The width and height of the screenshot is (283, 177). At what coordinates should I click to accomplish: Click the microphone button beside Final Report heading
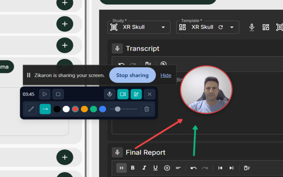pyautogui.click(x=117, y=152)
